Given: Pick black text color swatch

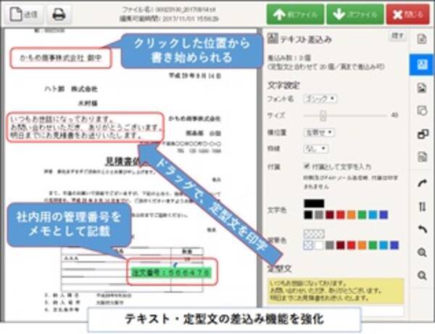Looking at the screenshot, I should tap(308, 215).
